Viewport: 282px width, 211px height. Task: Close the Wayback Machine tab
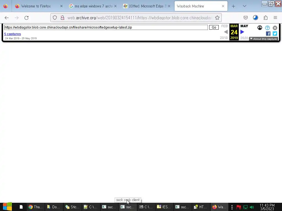223,6
